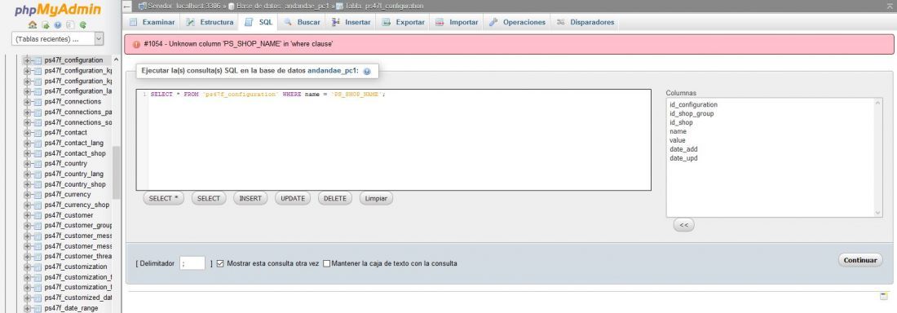Viewport: 897px width, 313px height.
Task: Insert an UPDATE query template
Action: [293, 199]
